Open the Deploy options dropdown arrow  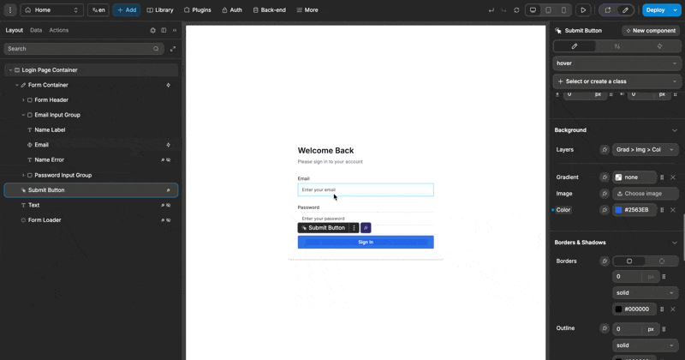click(x=676, y=10)
